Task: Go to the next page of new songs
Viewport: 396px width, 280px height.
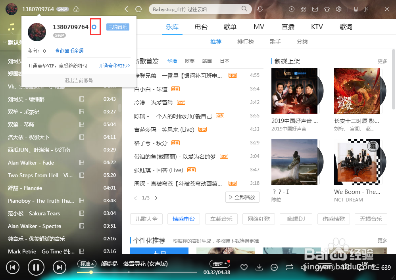Action: [x=156, y=198]
